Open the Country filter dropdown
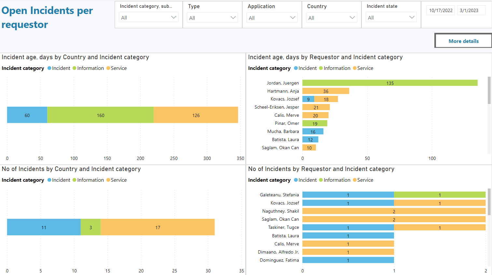This screenshot has width=492, height=275. 331,18
